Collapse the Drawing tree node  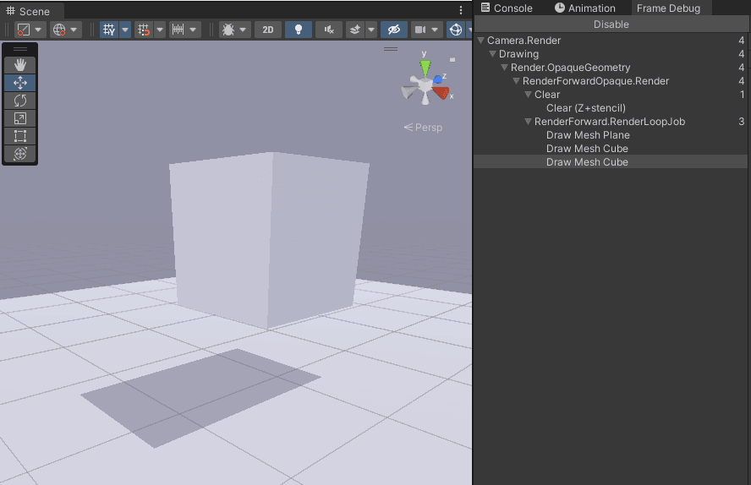(492, 54)
